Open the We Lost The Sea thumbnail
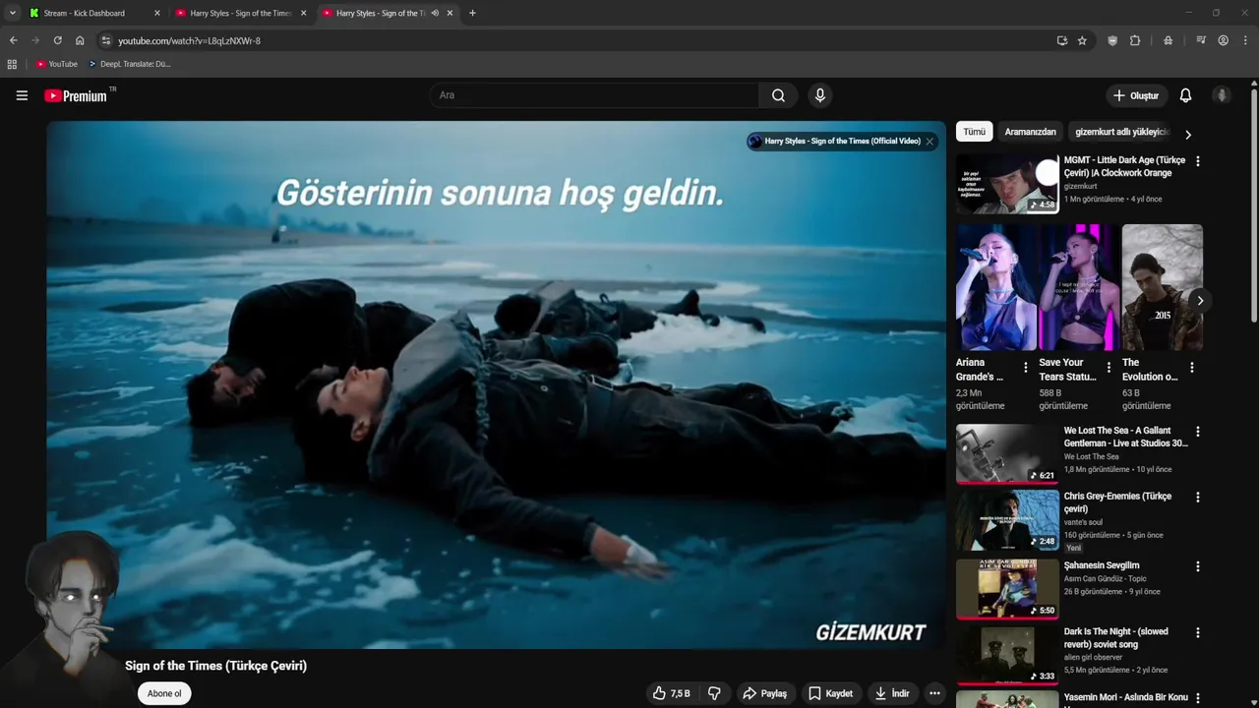Image resolution: width=1259 pixels, height=708 pixels. (1007, 453)
